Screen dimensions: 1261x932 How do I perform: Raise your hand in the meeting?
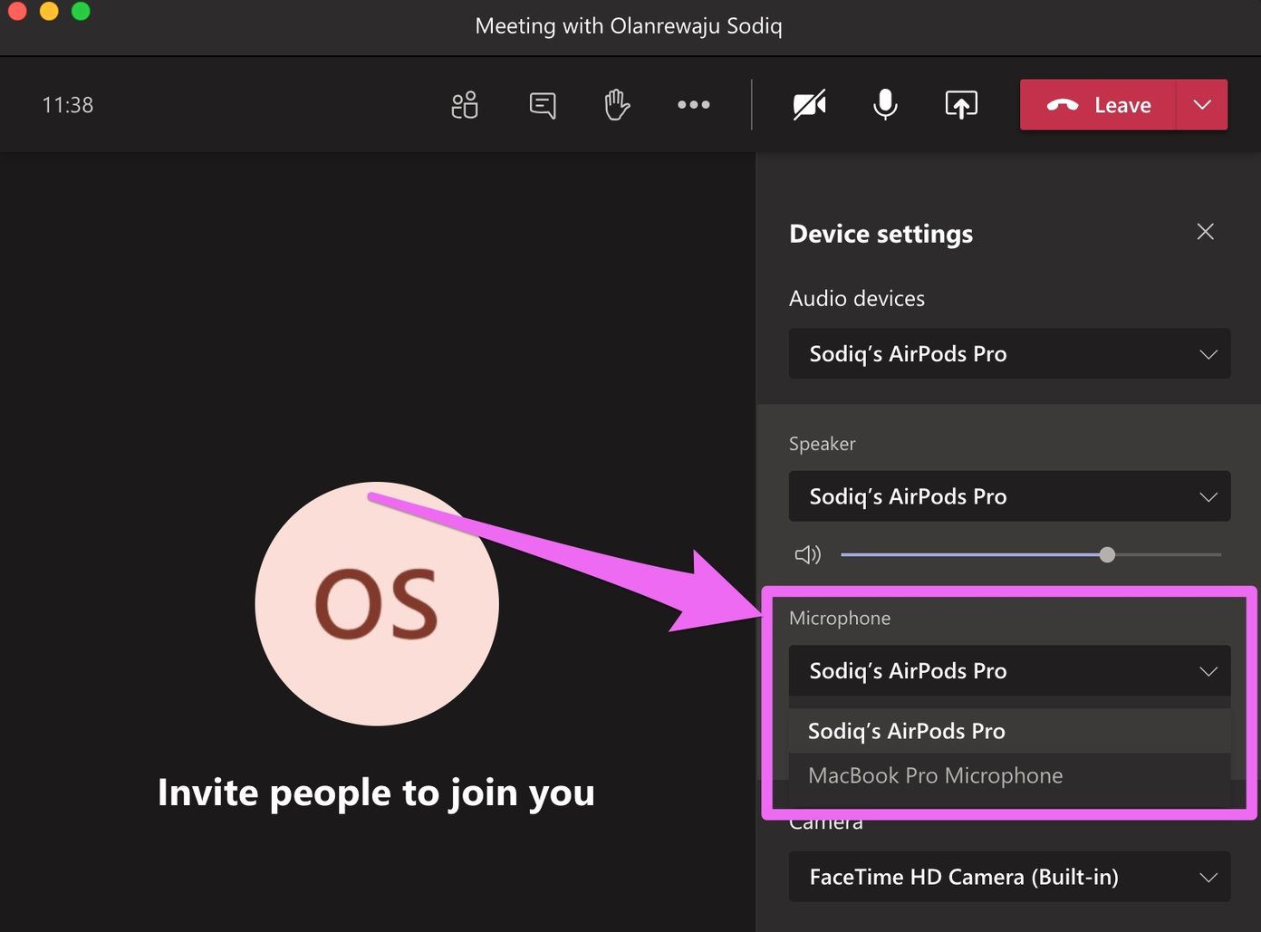click(x=616, y=104)
